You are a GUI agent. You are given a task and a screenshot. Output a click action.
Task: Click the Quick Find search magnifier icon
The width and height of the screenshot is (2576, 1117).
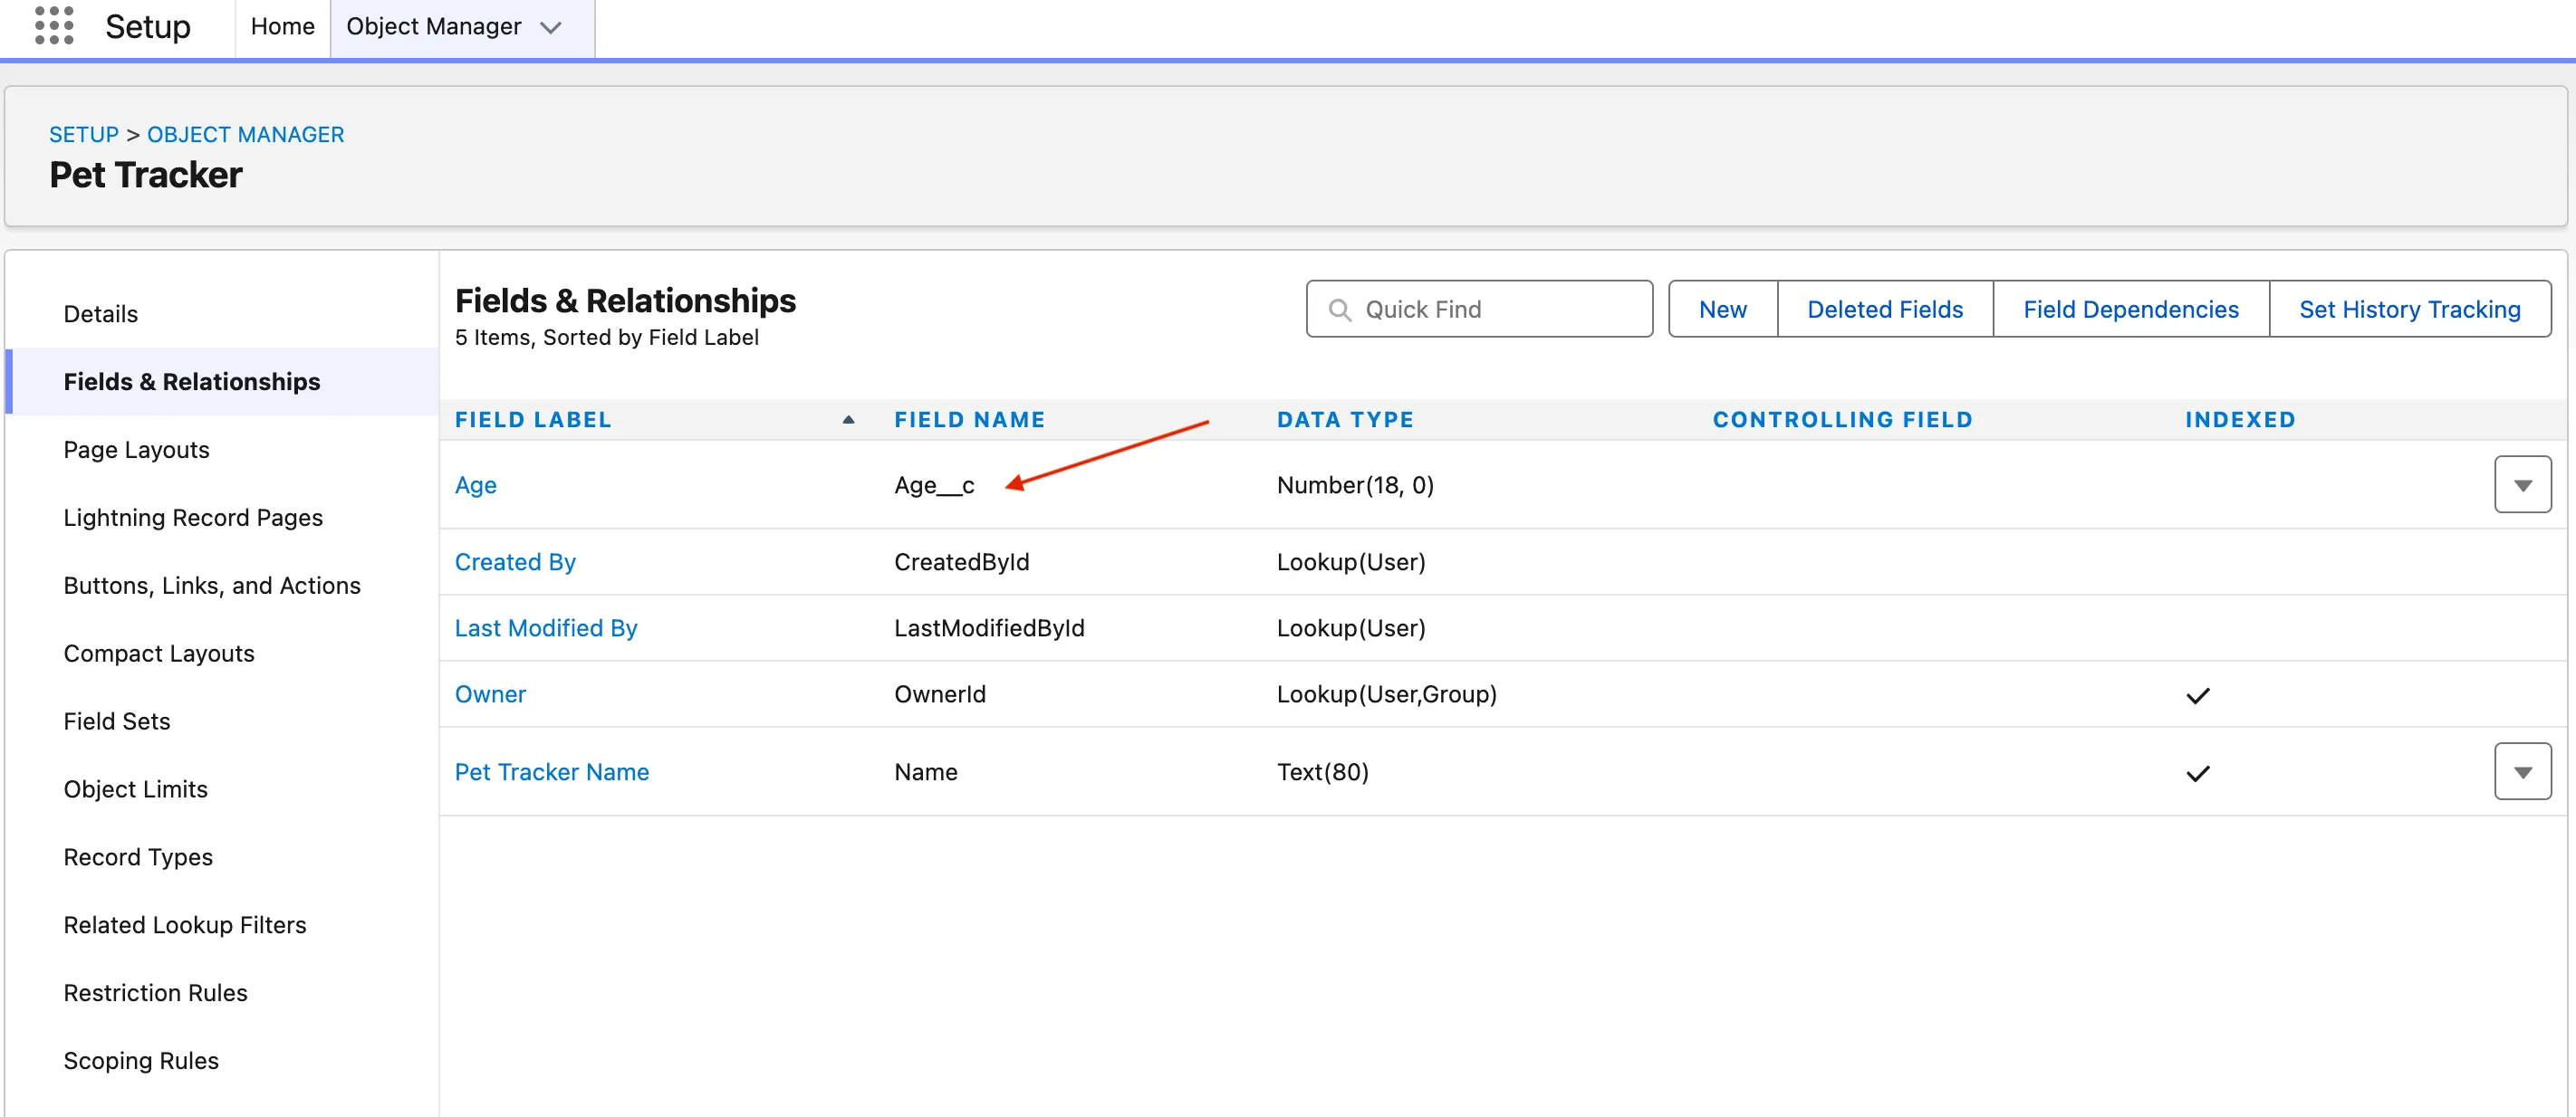coord(1339,310)
